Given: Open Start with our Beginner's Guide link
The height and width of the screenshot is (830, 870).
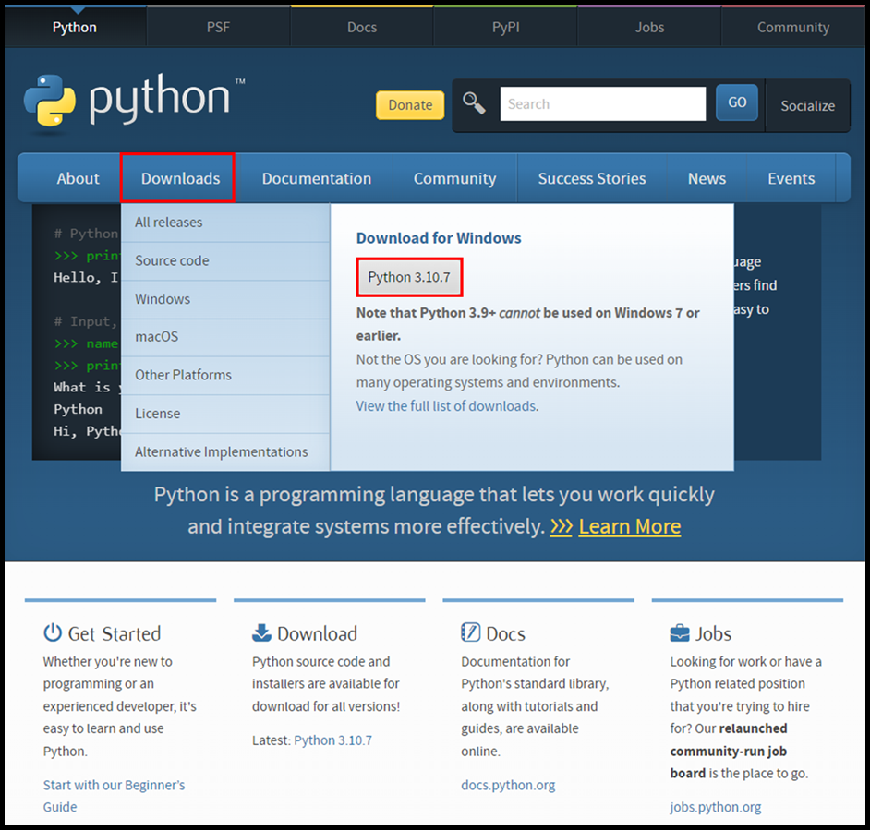Looking at the screenshot, I should click(114, 796).
